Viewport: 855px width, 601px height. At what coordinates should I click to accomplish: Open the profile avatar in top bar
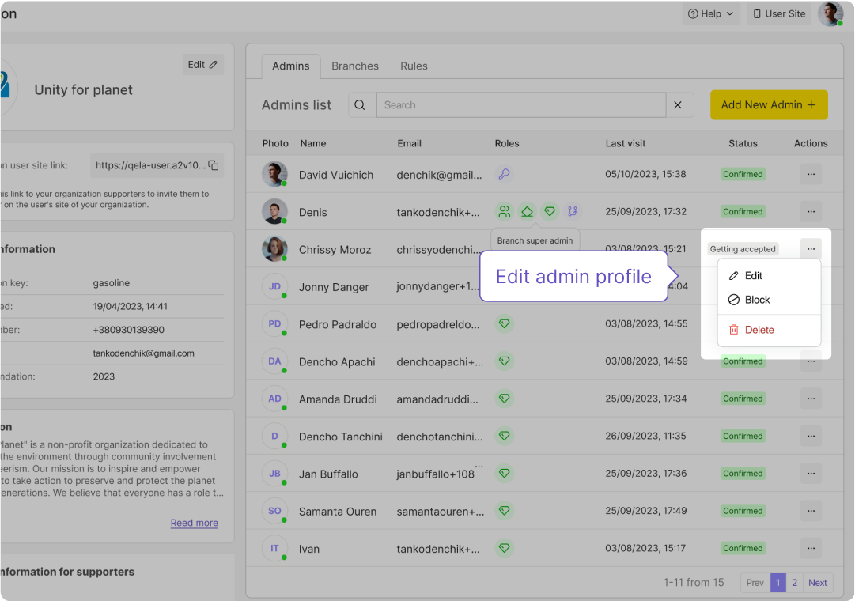click(830, 14)
